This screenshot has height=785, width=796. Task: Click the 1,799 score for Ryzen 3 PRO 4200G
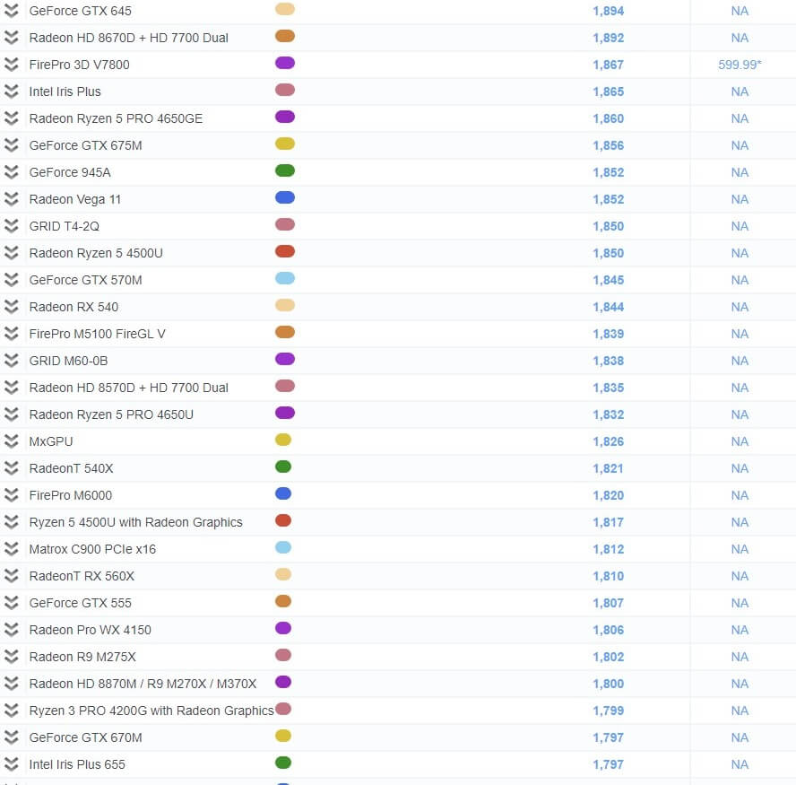click(608, 711)
